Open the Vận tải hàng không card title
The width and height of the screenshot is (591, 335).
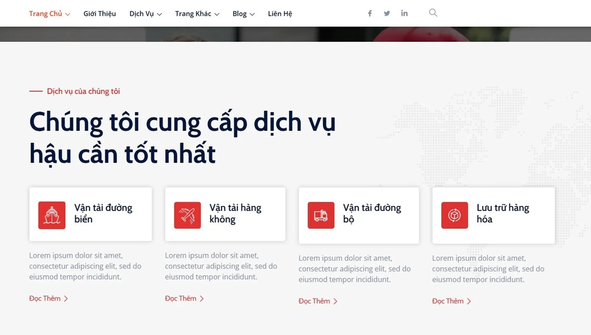tap(235, 213)
